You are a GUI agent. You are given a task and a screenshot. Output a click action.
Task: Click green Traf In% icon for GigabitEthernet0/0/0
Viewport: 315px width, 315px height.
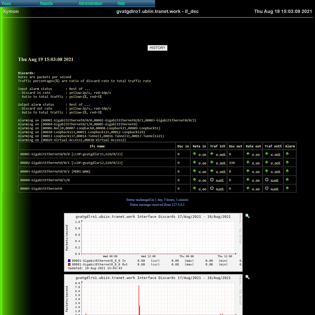coord(212,154)
